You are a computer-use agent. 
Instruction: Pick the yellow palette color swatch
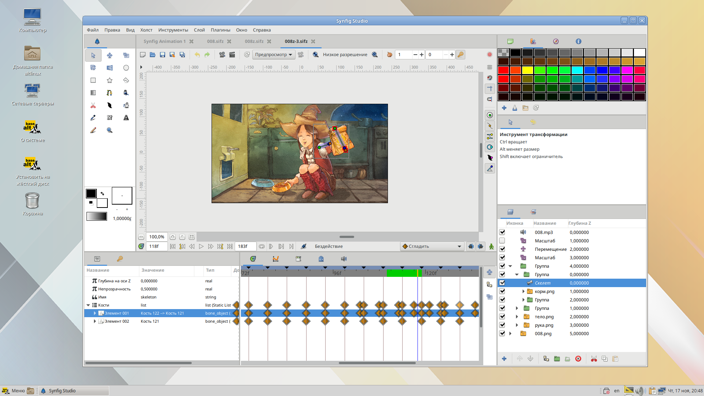click(528, 70)
